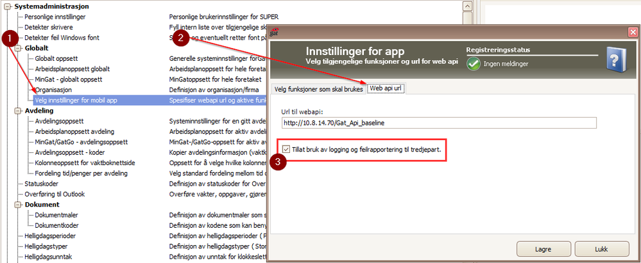
Task: Select Detekter feil Windows font item
Action: pyautogui.click(x=62, y=38)
